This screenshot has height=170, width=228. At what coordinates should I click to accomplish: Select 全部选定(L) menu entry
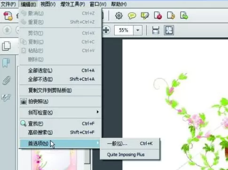click(61, 70)
